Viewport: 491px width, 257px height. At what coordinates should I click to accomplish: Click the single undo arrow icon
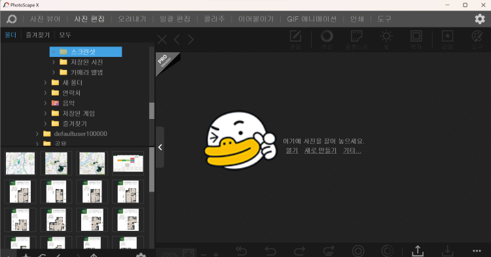coord(270,251)
